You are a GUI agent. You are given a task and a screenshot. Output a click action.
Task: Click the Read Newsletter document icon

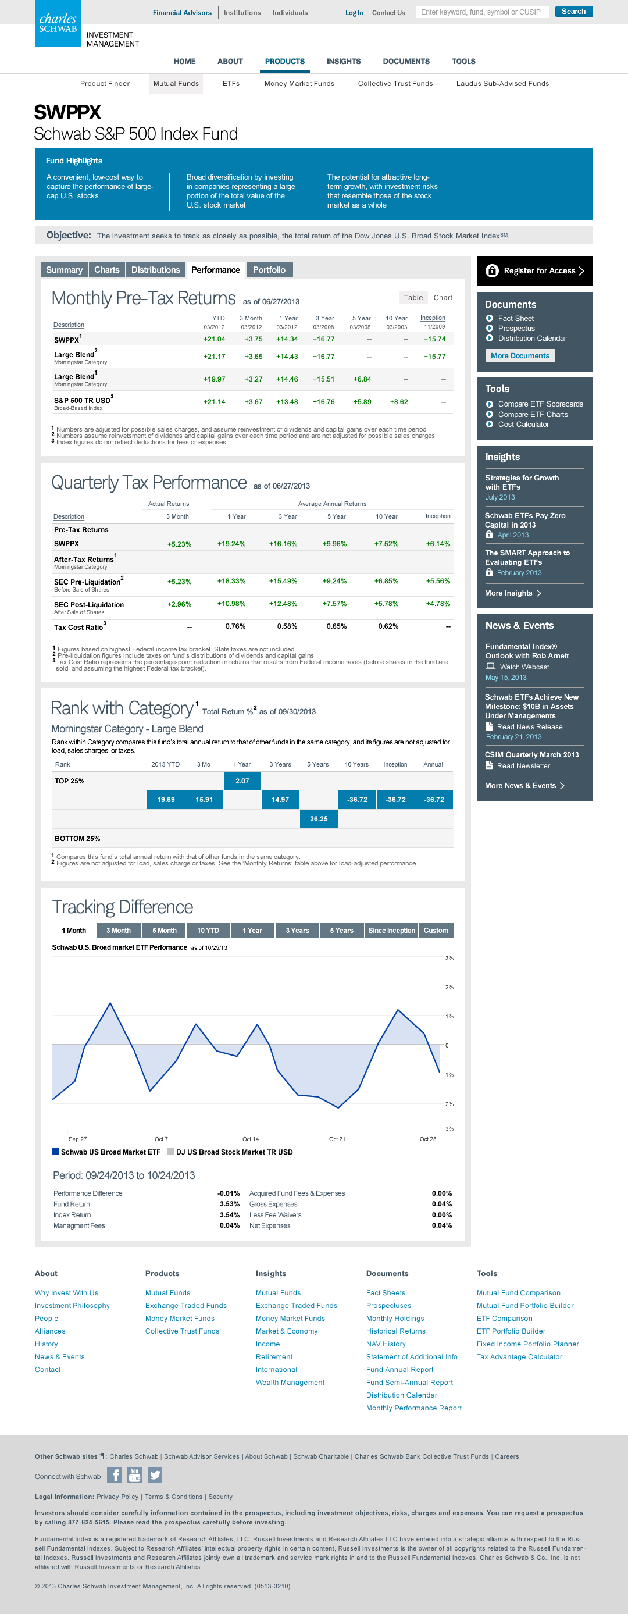click(489, 765)
